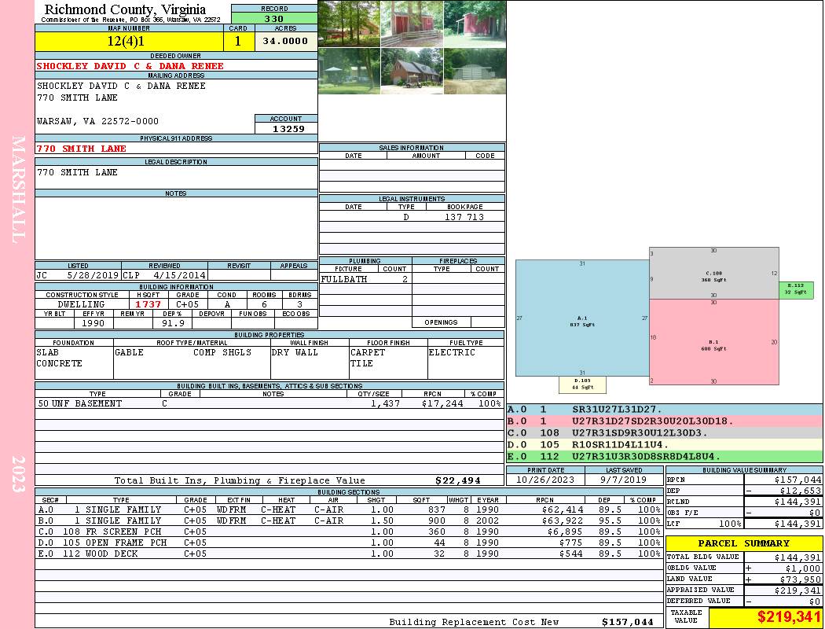825x629 pixels.
Task: Click book/page entry 137 713
Action: pos(464,217)
